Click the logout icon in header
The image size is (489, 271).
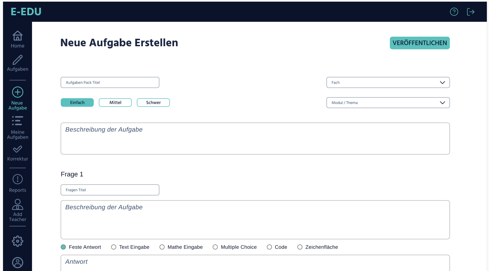pyautogui.click(x=471, y=12)
